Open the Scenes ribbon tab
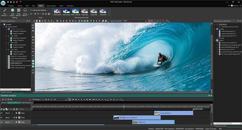Viewport: 242px width, 130px height. click(x=20, y=6)
